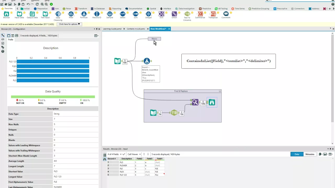This screenshot has width=335, height=188.
Task: Open the Predictive tool category
Action: coord(205,9)
